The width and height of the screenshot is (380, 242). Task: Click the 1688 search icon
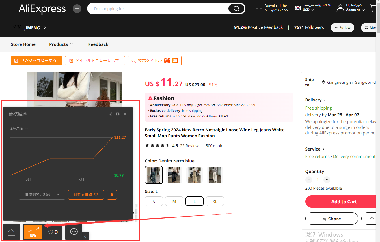[x=167, y=61]
